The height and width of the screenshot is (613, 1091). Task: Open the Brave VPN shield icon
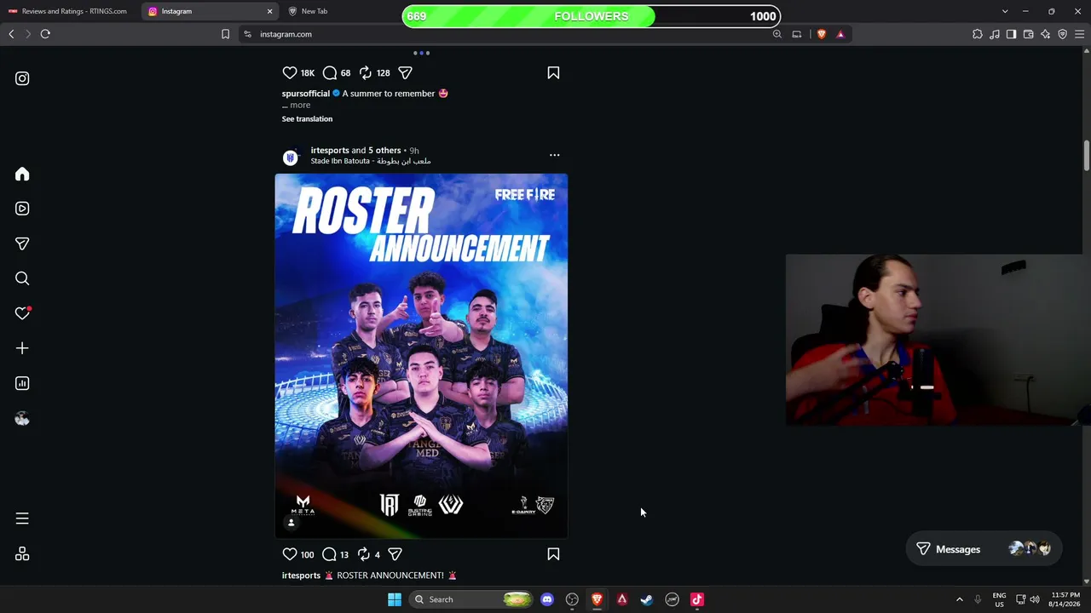1063,34
